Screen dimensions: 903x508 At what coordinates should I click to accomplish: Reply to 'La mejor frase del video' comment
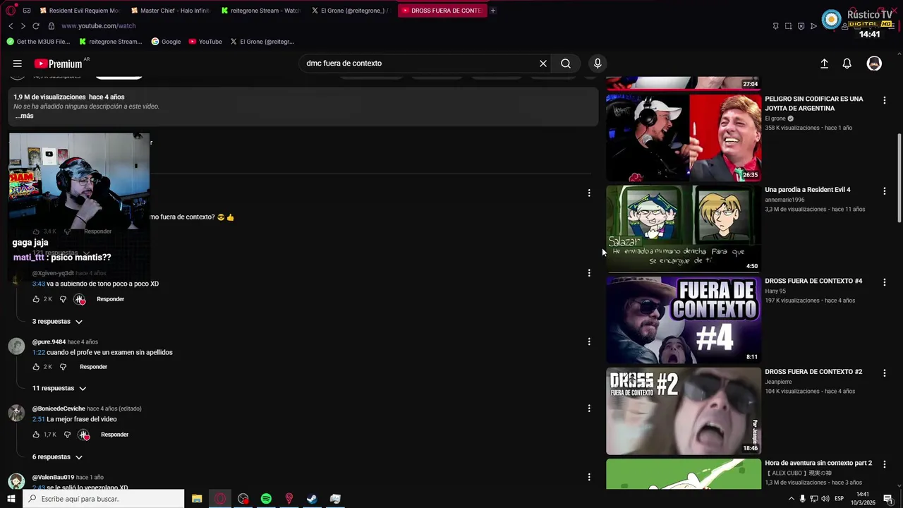point(114,435)
